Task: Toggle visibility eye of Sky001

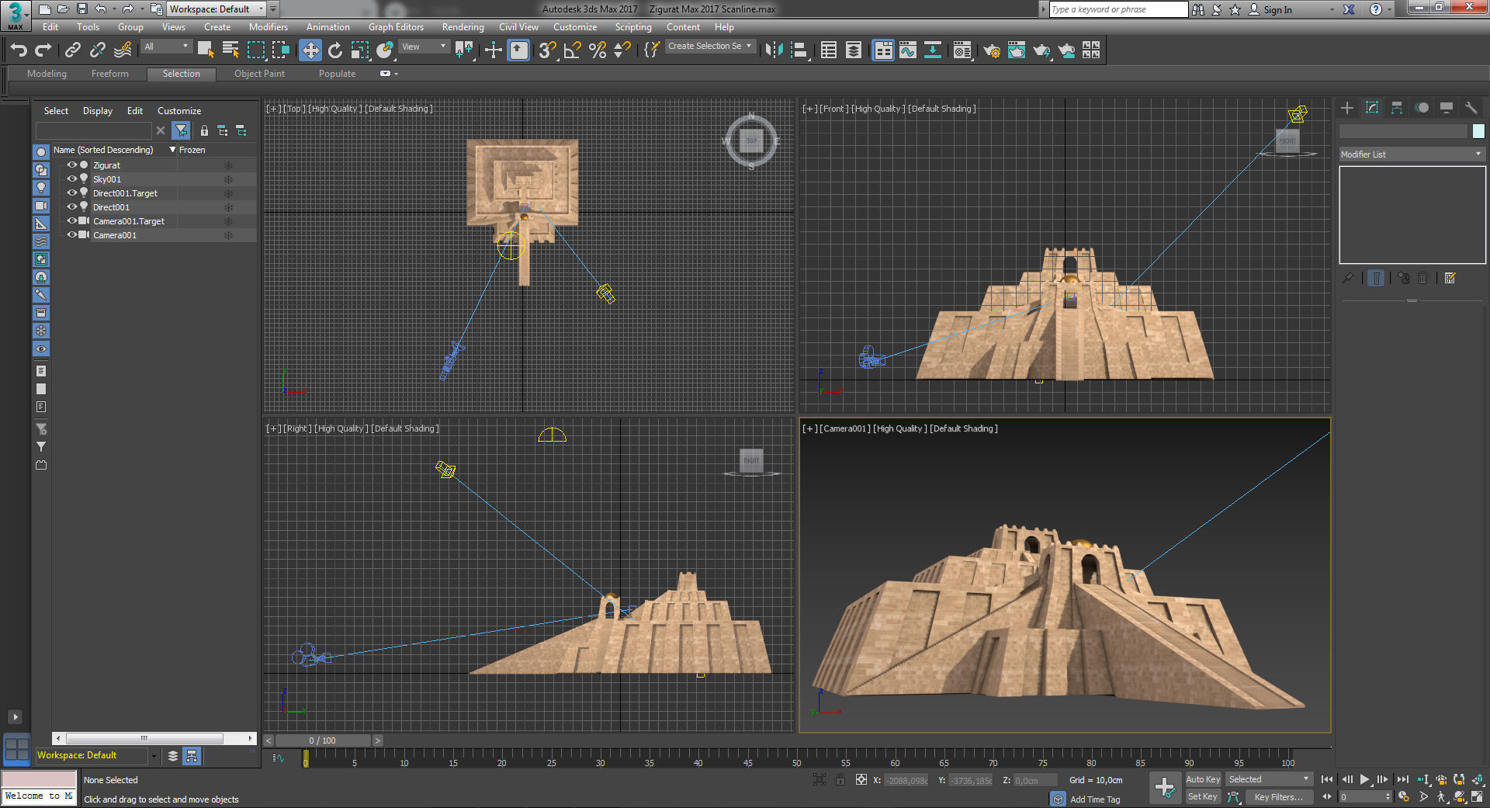Action: click(x=71, y=179)
